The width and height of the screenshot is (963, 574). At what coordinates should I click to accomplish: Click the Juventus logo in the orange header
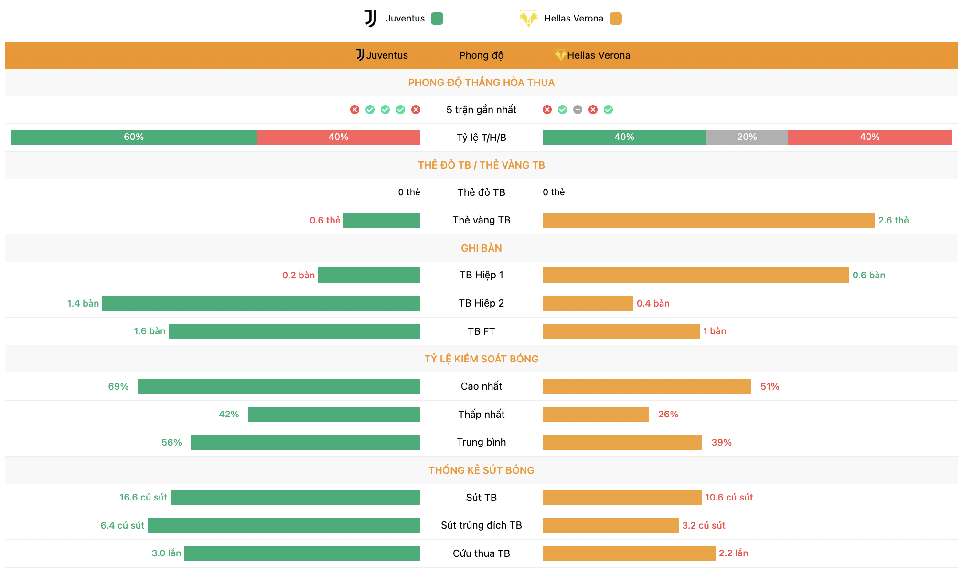[360, 55]
